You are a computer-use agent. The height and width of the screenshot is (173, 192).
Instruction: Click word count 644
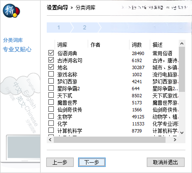click(x=136, y=89)
